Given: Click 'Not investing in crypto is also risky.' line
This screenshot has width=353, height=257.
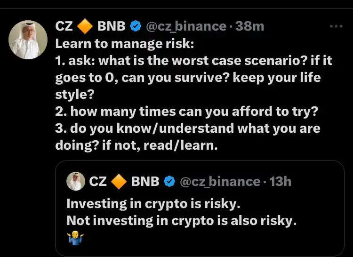Looking at the screenshot, I should (182, 221).
